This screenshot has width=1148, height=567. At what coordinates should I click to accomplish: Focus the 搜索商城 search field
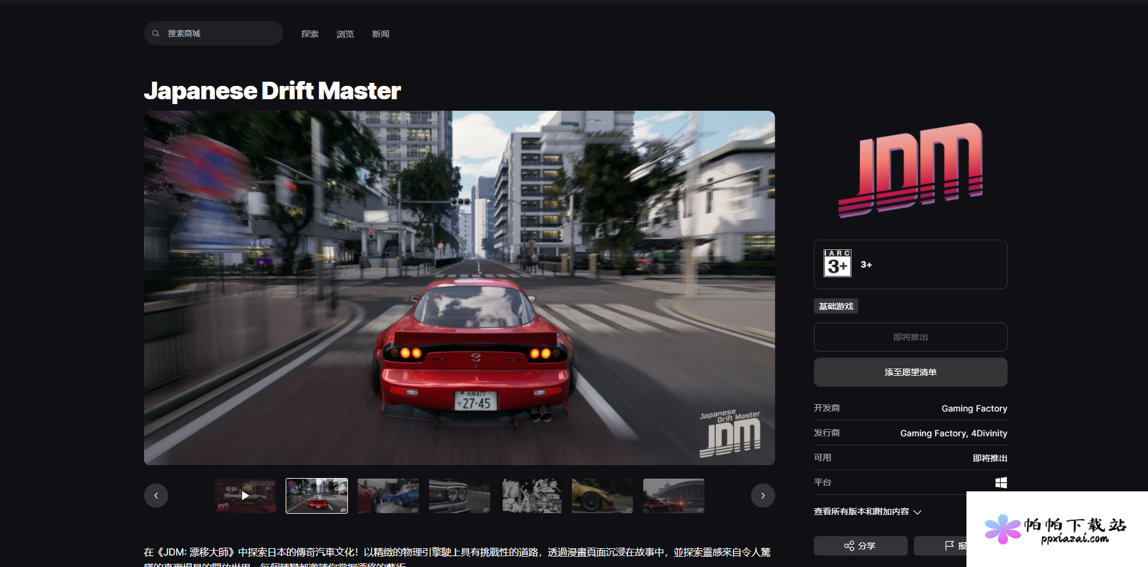pyautogui.click(x=214, y=33)
